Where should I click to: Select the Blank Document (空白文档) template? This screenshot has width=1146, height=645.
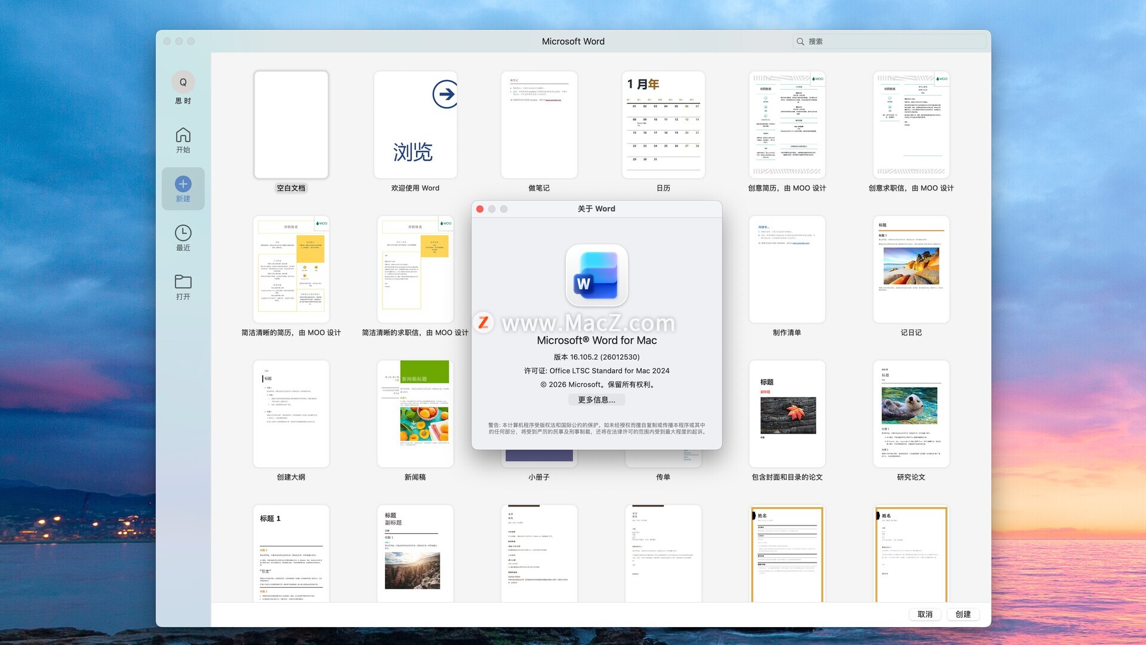click(x=291, y=125)
